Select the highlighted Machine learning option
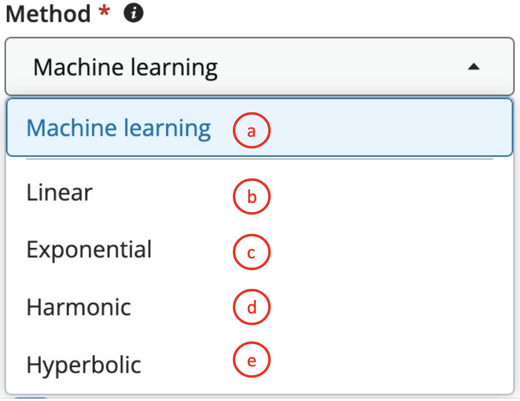Image resolution: width=520 pixels, height=401 pixels. pyautogui.click(x=118, y=128)
